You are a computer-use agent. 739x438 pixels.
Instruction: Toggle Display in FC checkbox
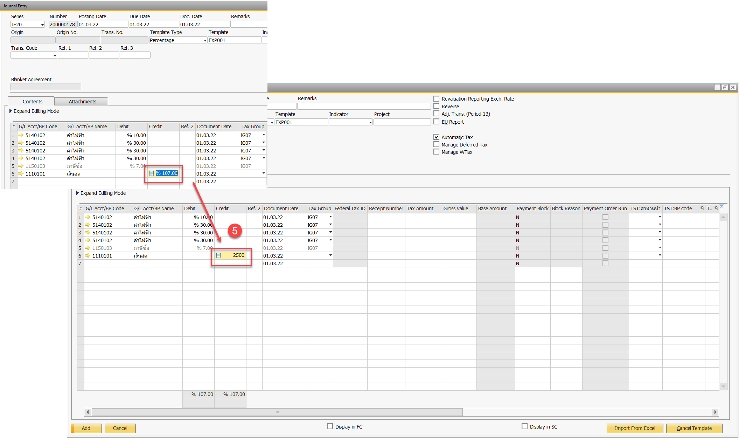(x=330, y=426)
